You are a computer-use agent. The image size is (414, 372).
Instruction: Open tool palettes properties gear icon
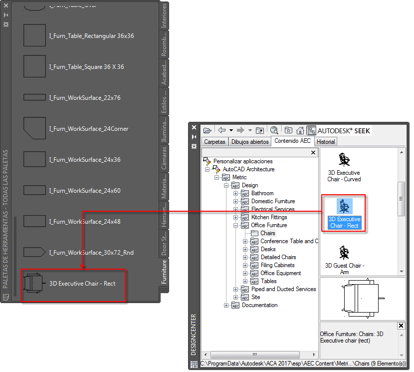6,24
